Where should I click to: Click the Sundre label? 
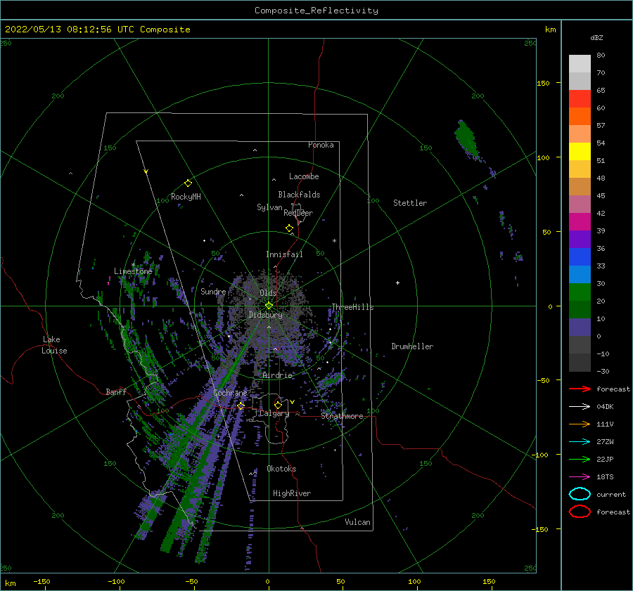pyautogui.click(x=213, y=292)
